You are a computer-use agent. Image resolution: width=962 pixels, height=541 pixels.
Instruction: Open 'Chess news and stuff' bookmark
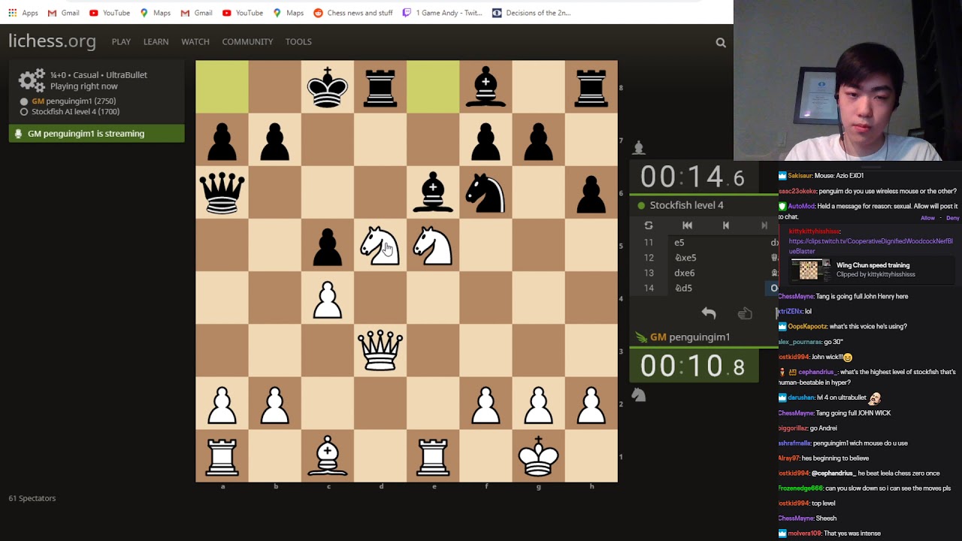[x=353, y=13]
